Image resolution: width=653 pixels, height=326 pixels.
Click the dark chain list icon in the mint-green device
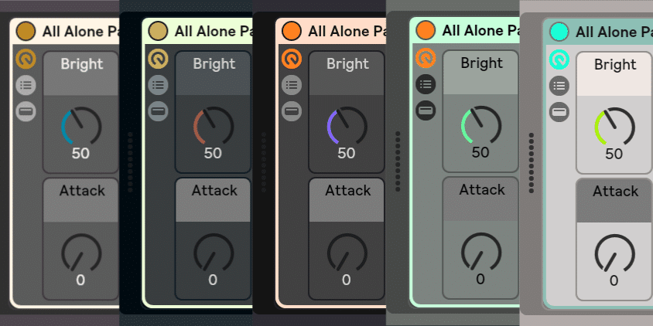pos(426,84)
